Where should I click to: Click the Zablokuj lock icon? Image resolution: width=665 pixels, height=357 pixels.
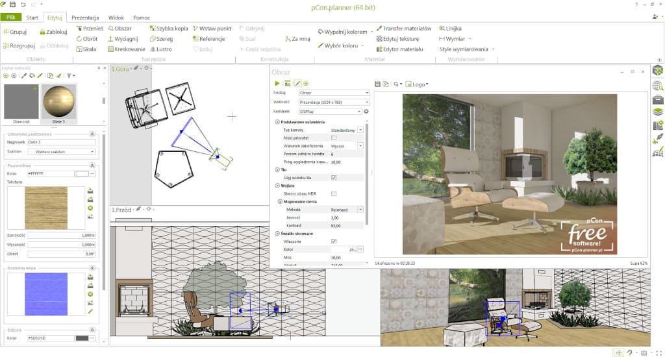click(53, 31)
